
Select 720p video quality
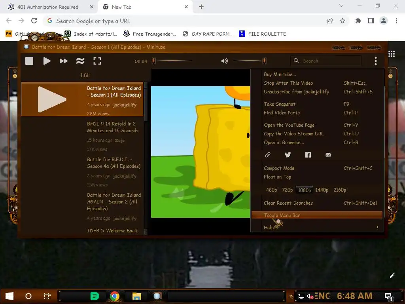pos(287,190)
